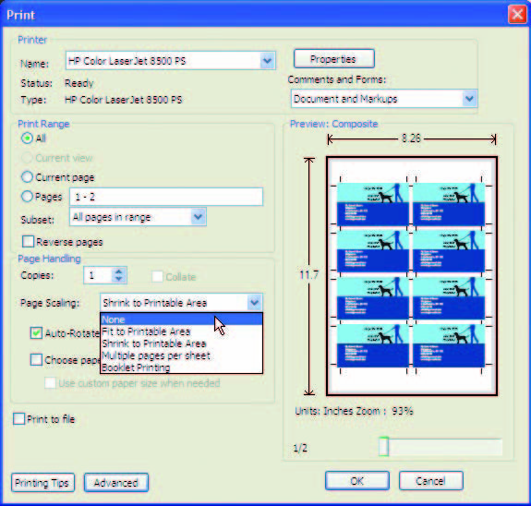Open the printer Name dropdown arrow
Image resolution: width=531 pixels, height=506 pixels.
click(x=268, y=61)
